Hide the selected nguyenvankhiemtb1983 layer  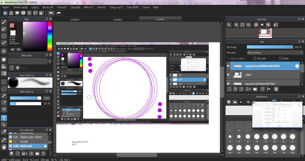[x=228, y=66]
